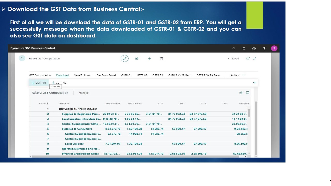Click the GST Amount column header

[x=135, y=104]
